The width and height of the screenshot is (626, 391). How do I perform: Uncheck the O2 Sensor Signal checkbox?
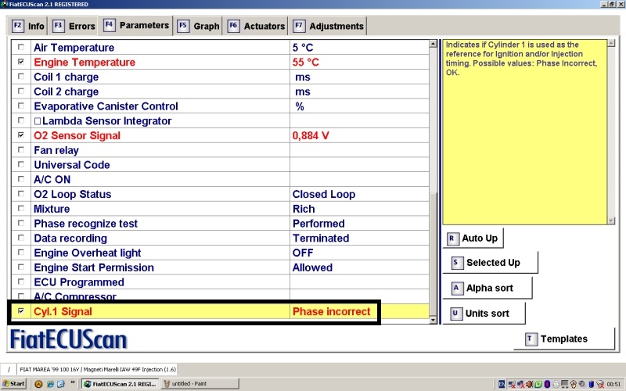tap(20, 135)
